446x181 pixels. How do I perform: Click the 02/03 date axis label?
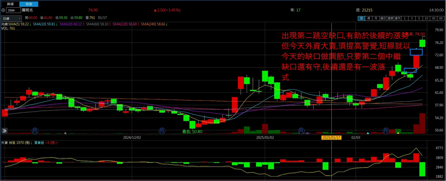click(356, 138)
